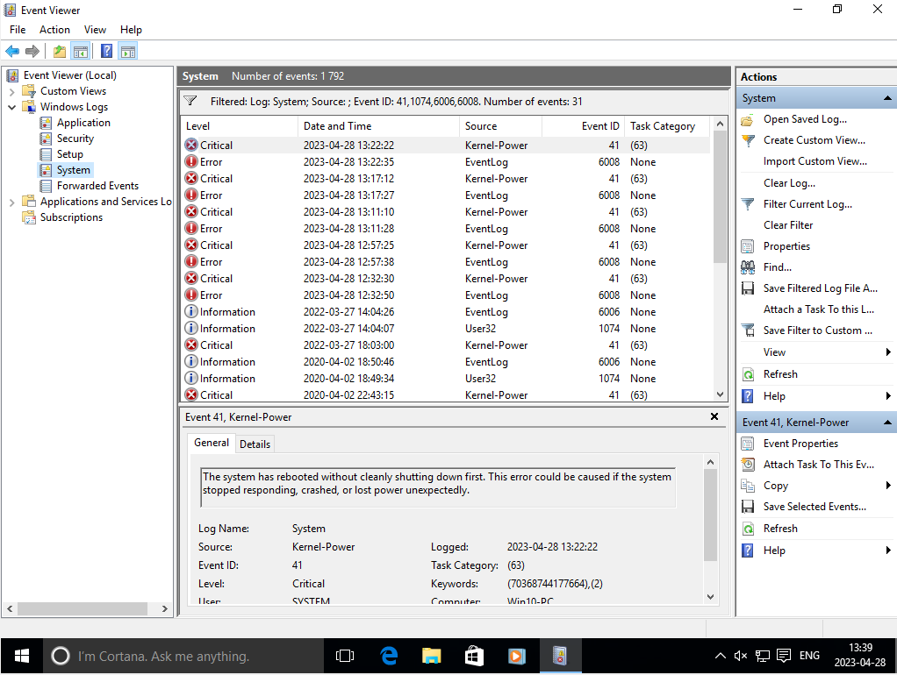Expand Applications and Services Logs node

coord(11,202)
